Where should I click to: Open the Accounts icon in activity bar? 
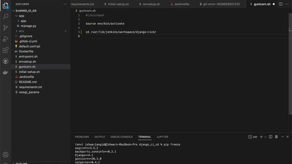[x=5, y=155]
